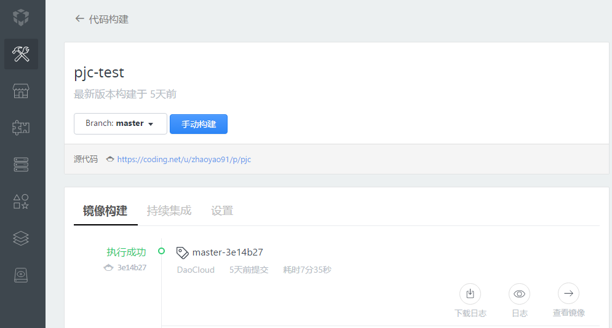Expand the Branch: master dropdown
Screen dimensions: 612x328
[x=120, y=123]
